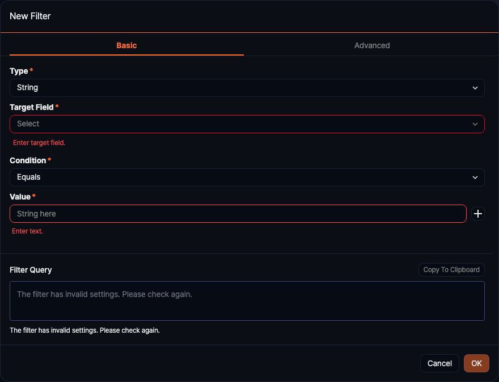This screenshot has width=499, height=382.
Task: Click the "Enter target field." error message
Action: pos(39,143)
